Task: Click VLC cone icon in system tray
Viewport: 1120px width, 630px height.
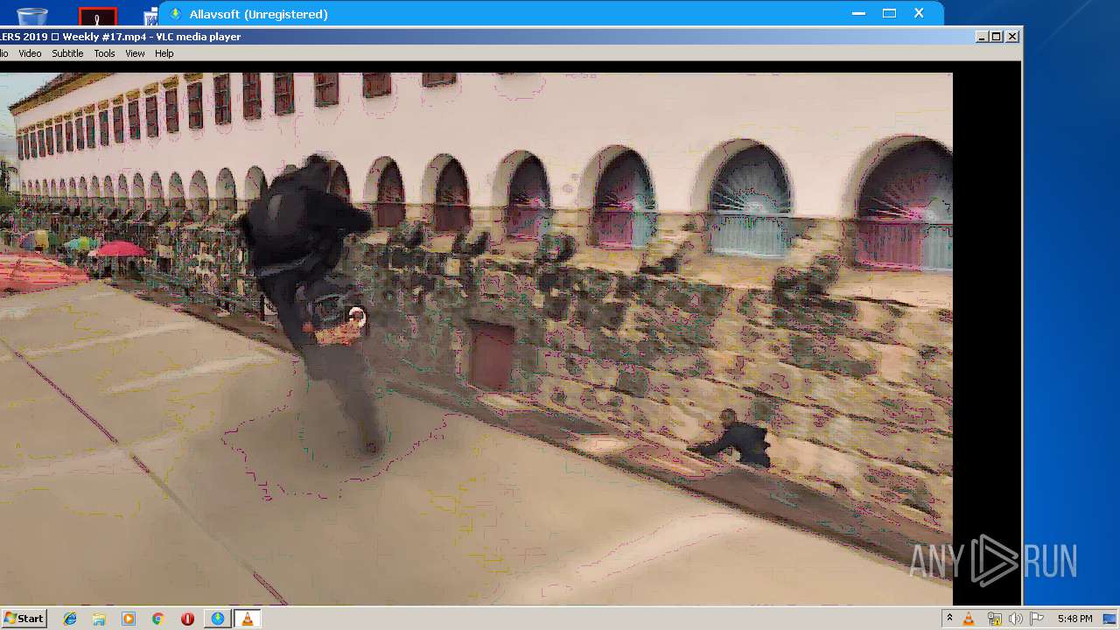Action: [969, 619]
